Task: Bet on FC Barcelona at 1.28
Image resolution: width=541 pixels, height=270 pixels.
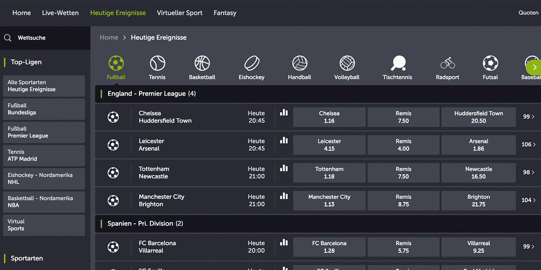Action: coord(329,247)
